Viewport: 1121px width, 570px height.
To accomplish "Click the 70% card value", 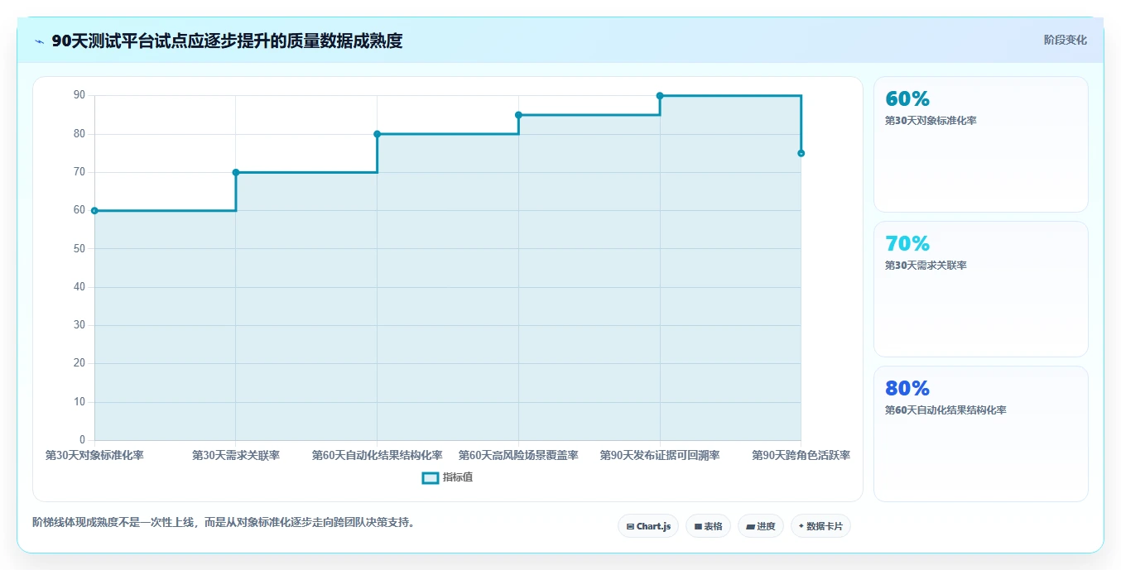I will [x=907, y=243].
